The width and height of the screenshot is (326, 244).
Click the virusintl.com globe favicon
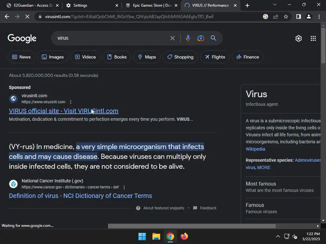click(13, 98)
